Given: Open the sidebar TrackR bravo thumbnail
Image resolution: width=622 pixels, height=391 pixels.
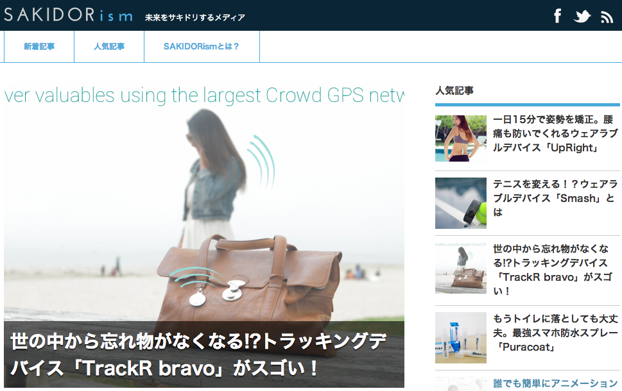Looking at the screenshot, I should [x=460, y=268].
